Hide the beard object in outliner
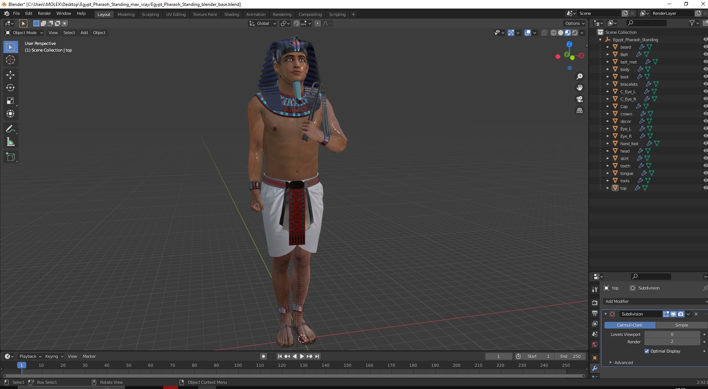The height and width of the screenshot is (389, 708). pos(705,47)
